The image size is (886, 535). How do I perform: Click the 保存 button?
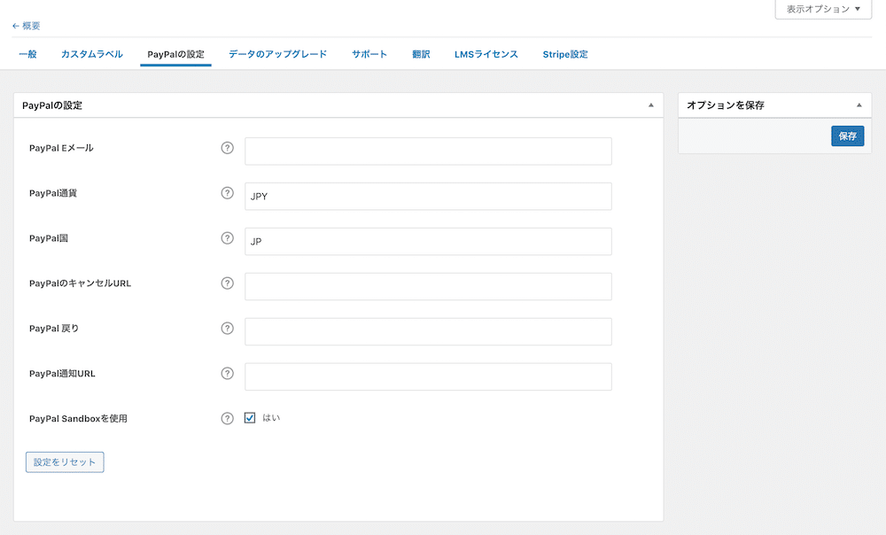(848, 136)
